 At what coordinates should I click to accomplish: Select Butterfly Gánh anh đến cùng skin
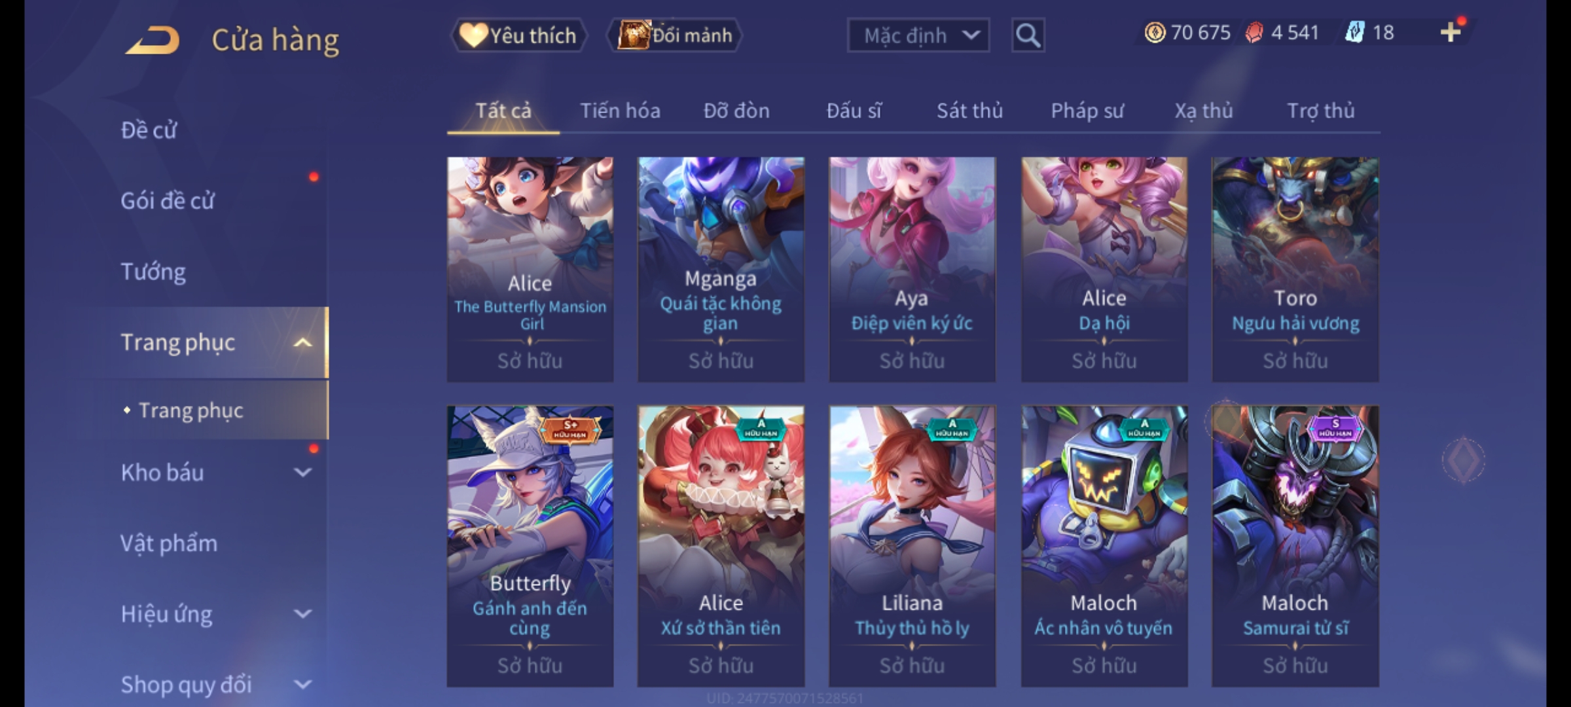[530, 546]
